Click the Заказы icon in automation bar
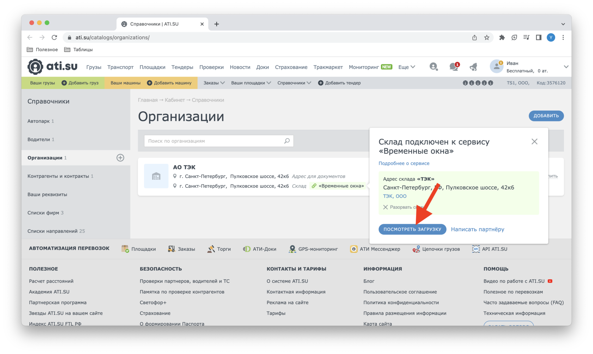 click(172, 249)
